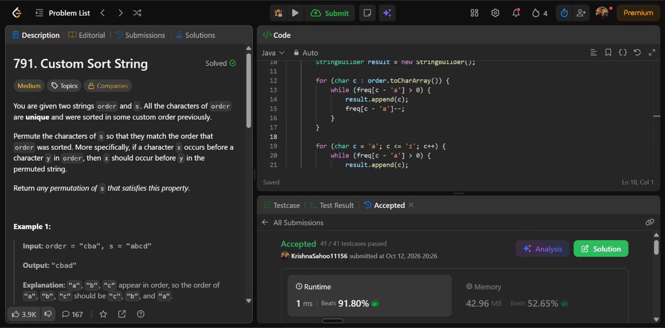This screenshot has width=665, height=328.
Task: Open the Java language dropdown
Action: point(273,53)
